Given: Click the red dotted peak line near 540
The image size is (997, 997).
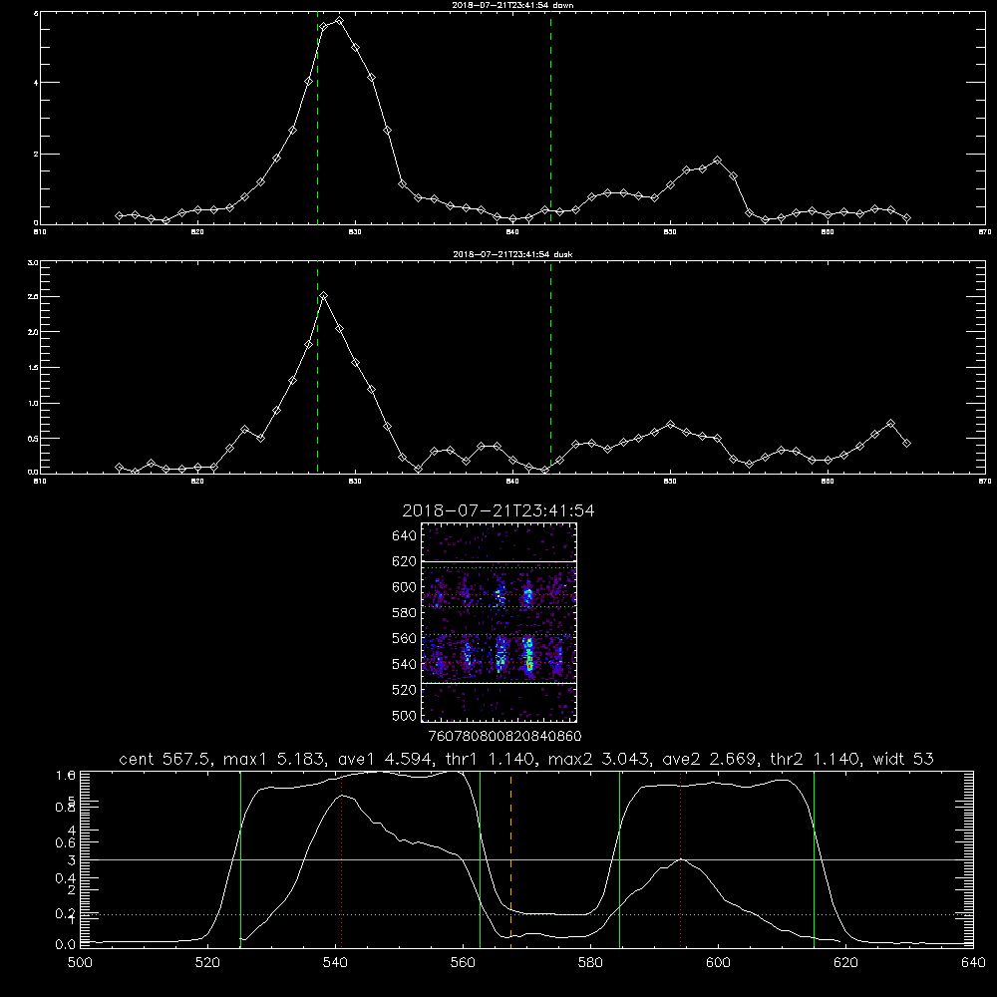Looking at the screenshot, I should [341, 859].
